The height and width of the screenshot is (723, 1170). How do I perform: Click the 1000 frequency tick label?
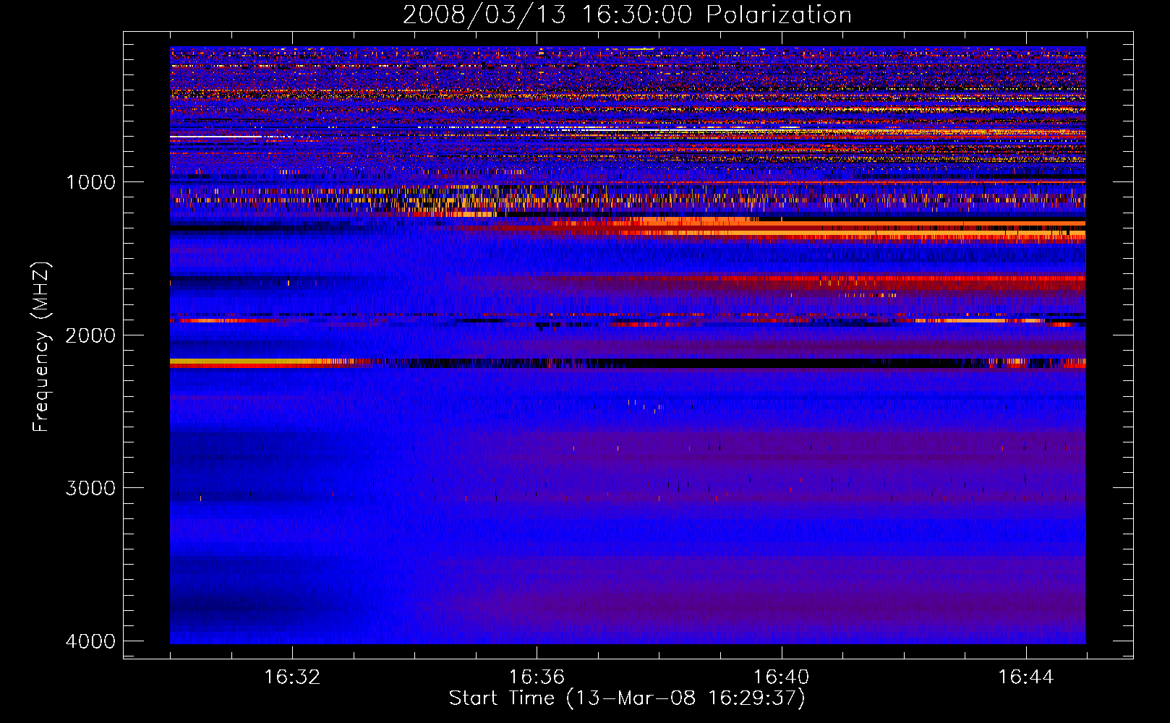point(90,182)
